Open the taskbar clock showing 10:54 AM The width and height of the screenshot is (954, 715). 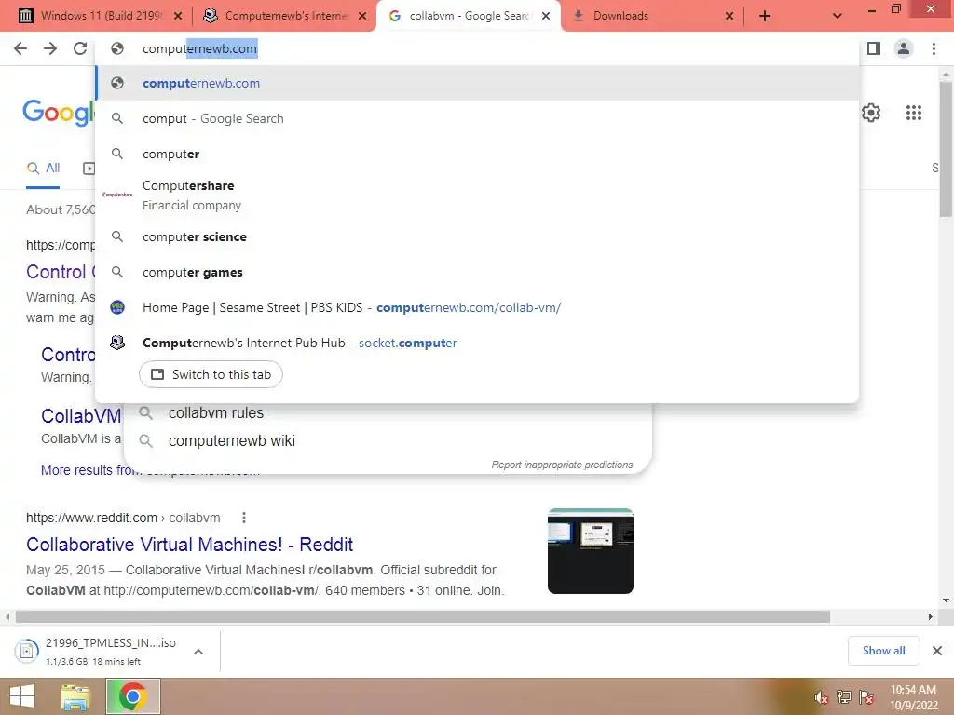pyautogui.click(x=913, y=696)
